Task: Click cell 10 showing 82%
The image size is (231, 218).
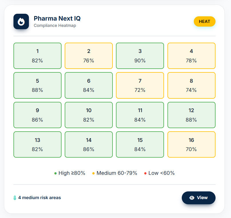Action: point(88,115)
